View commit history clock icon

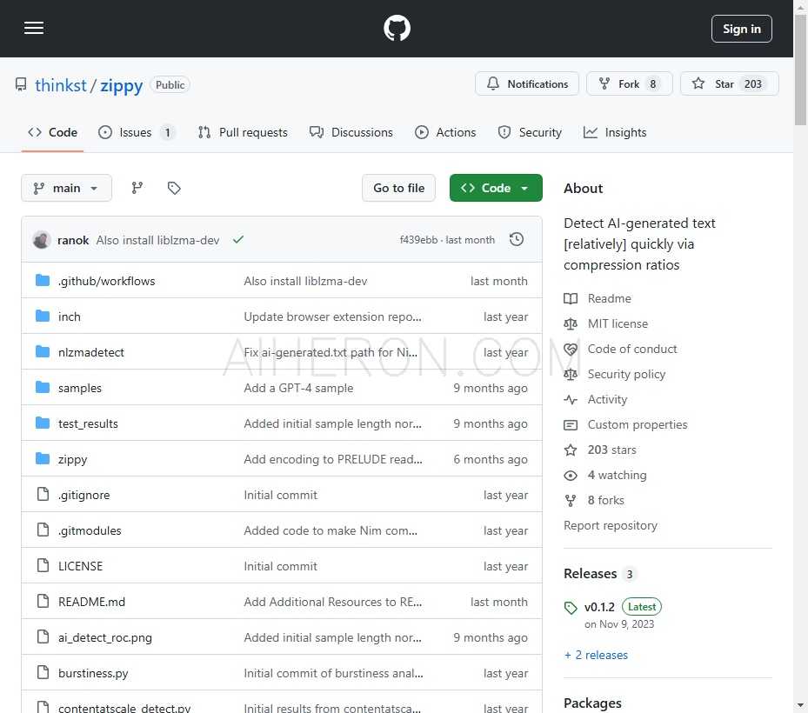tap(517, 239)
